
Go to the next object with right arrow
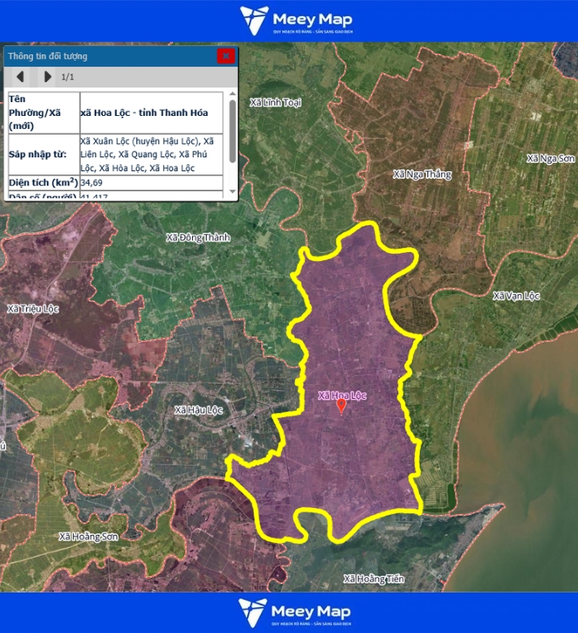pos(47,77)
